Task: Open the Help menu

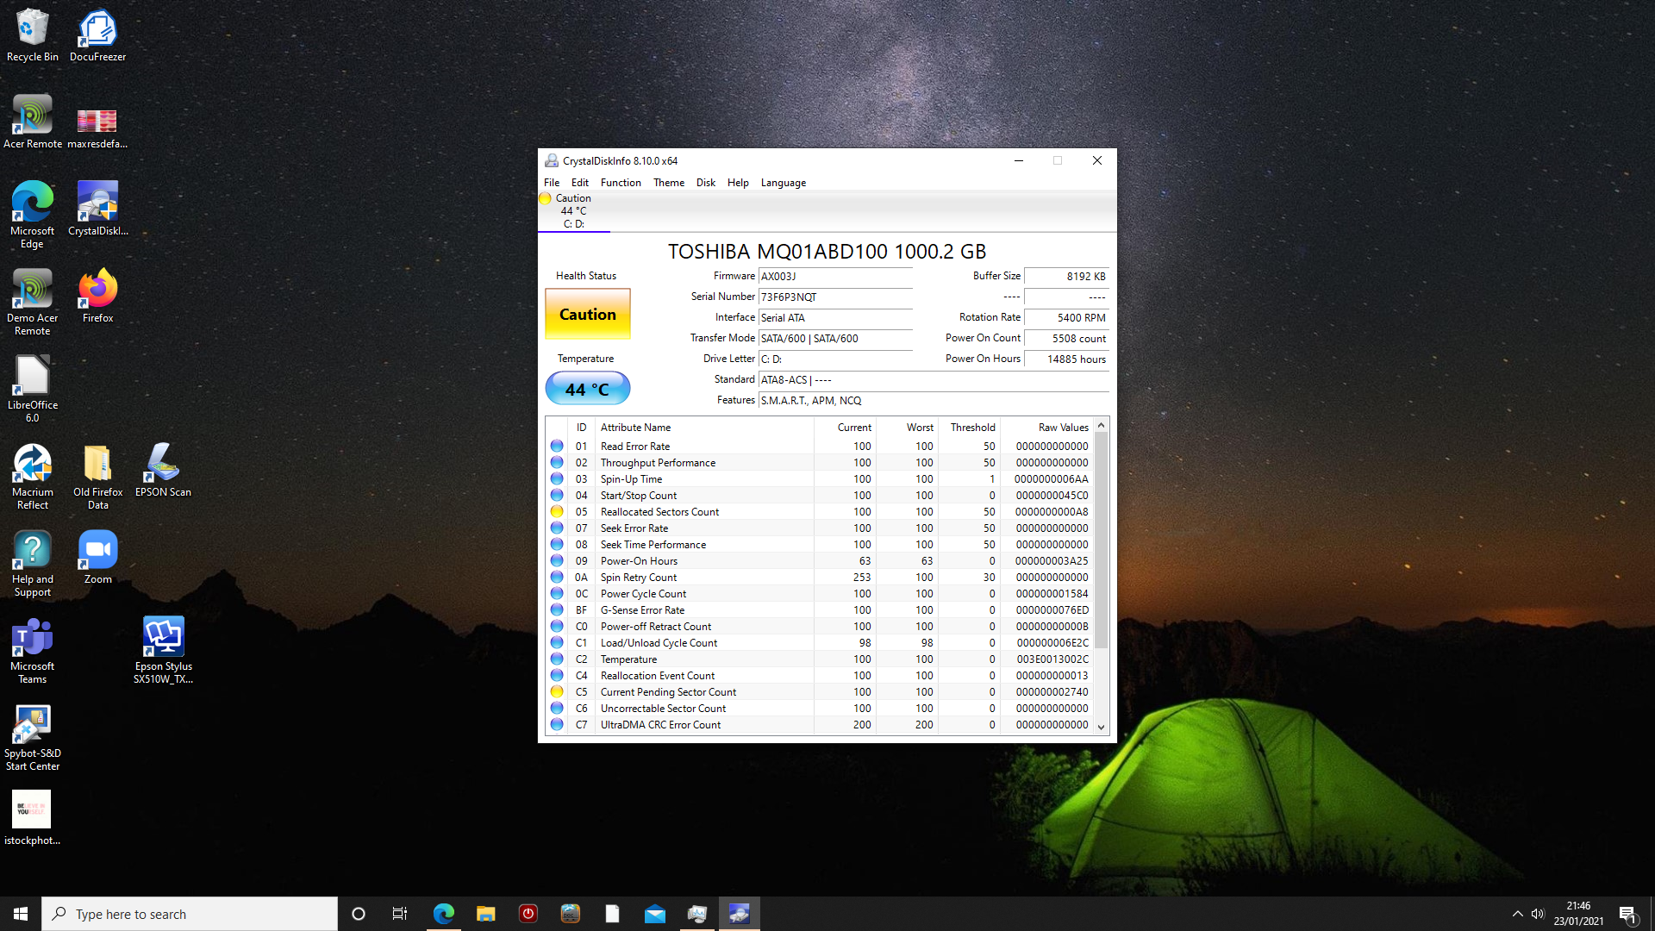Action: (738, 183)
